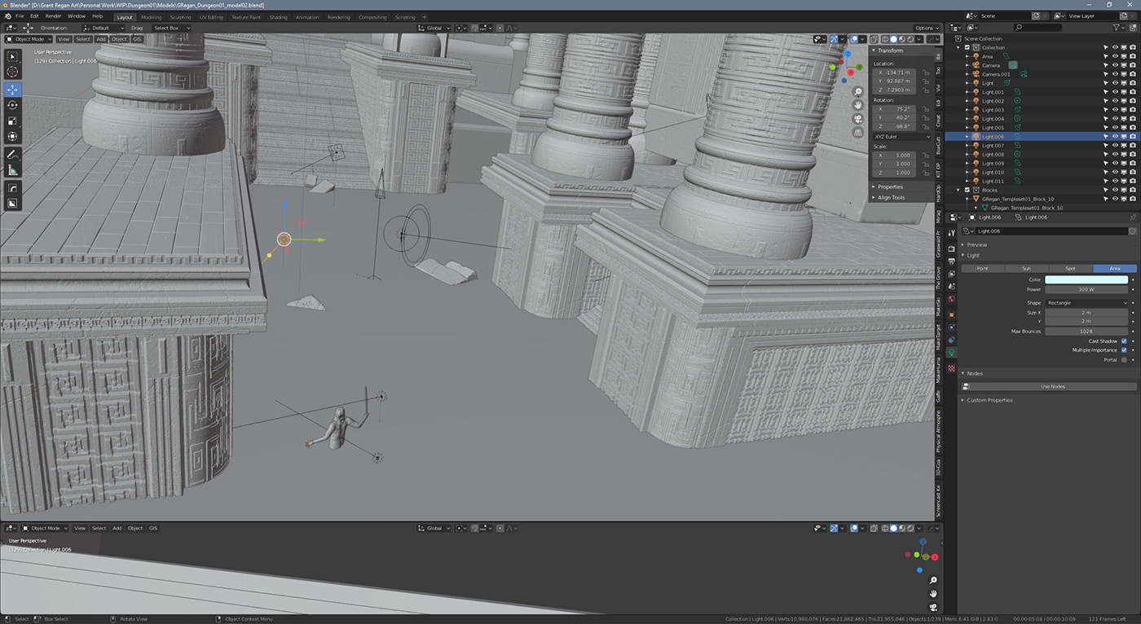
Task: Expand the Preview panel section
Action: [x=976, y=244]
